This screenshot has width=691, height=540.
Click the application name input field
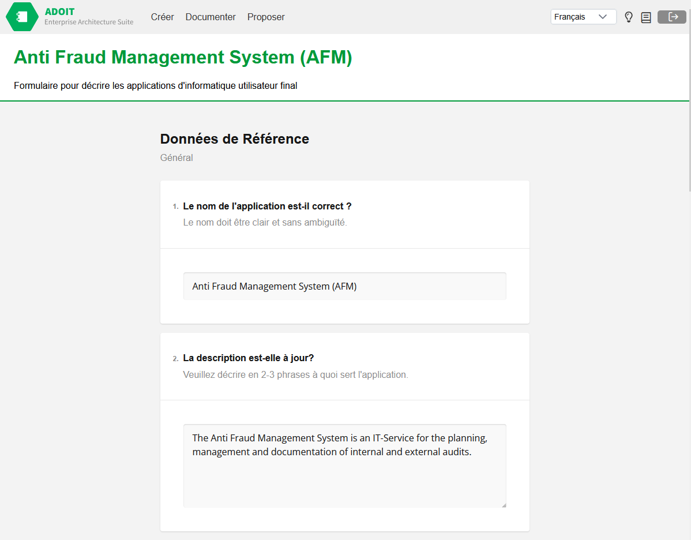point(344,286)
